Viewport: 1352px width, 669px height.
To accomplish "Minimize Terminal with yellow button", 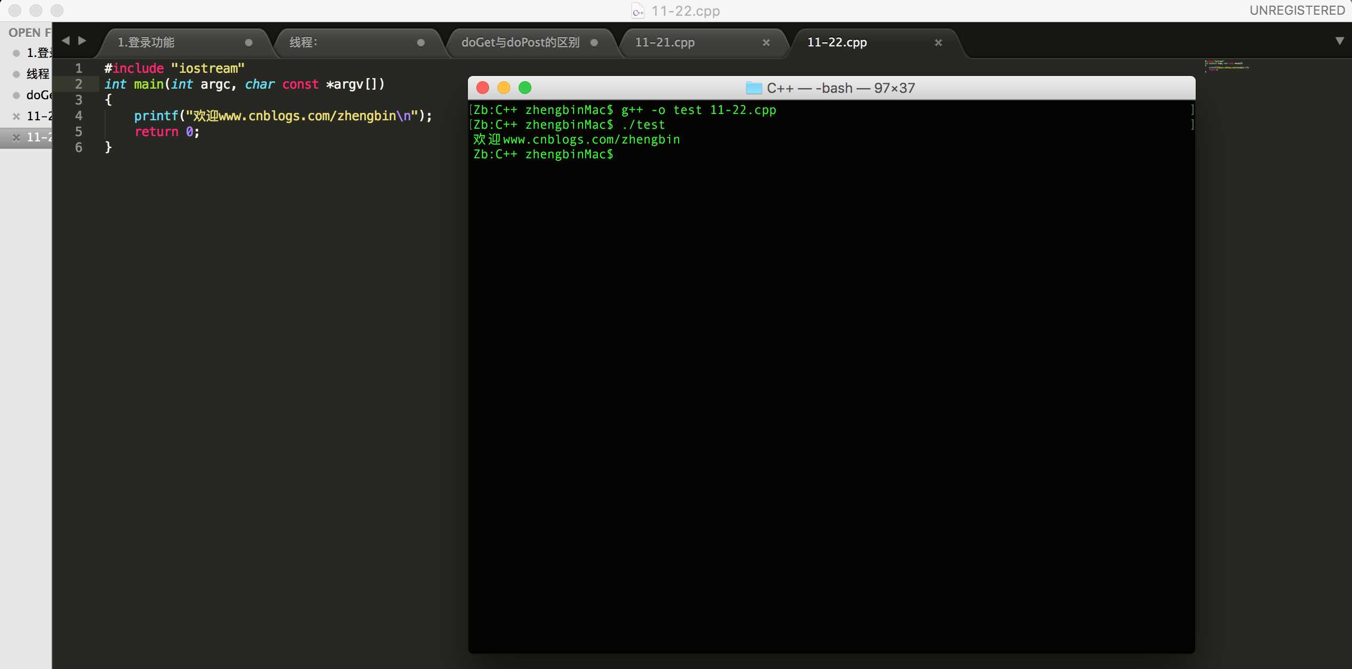I will (504, 88).
